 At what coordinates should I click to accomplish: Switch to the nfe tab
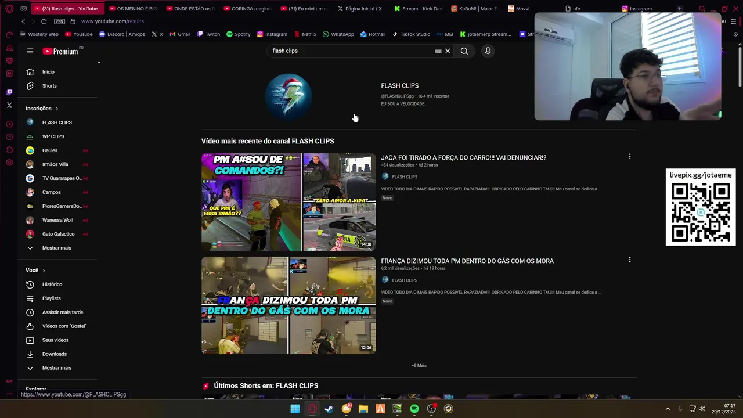(x=587, y=9)
